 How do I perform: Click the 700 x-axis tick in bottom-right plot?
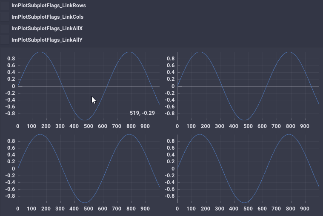coord(276,209)
